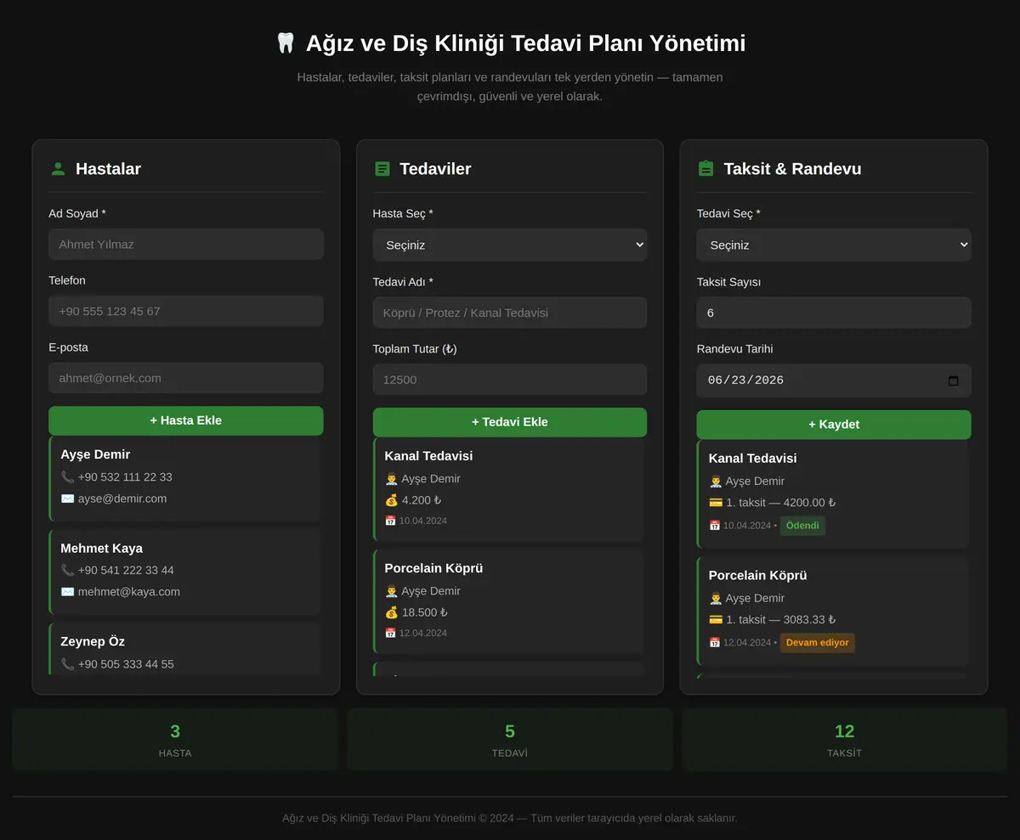
Task: Focus the Telefon input field
Action: click(x=186, y=311)
